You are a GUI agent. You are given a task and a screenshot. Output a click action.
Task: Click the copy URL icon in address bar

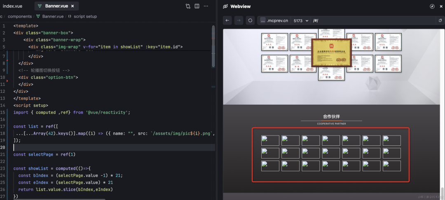[440, 21]
